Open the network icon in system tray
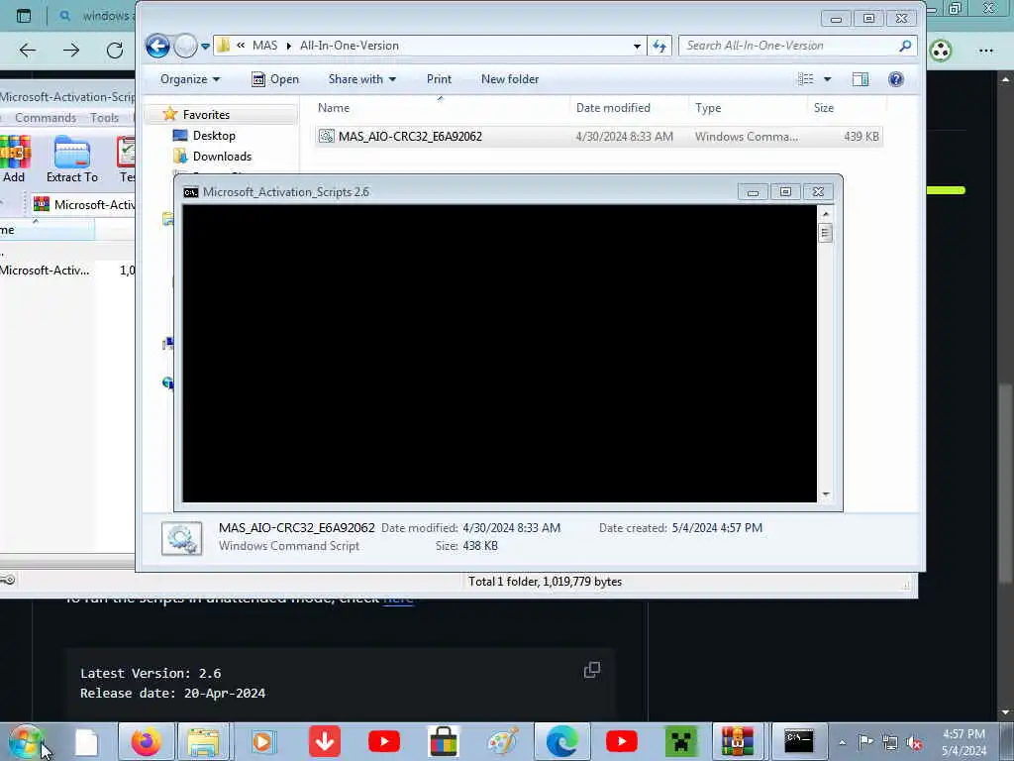The height and width of the screenshot is (761, 1014). coord(890,743)
